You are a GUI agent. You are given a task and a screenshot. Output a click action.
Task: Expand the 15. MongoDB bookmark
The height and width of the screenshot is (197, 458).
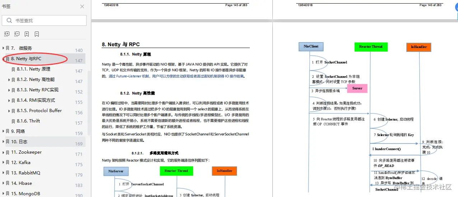click(3, 194)
